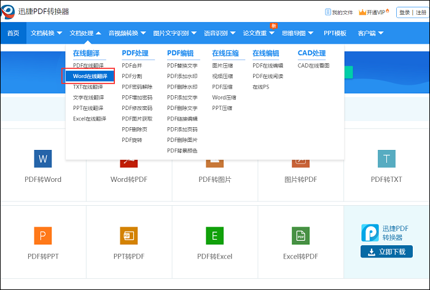Choose 在线PS from the menu
The height and width of the screenshot is (290, 430).
point(261,87)
